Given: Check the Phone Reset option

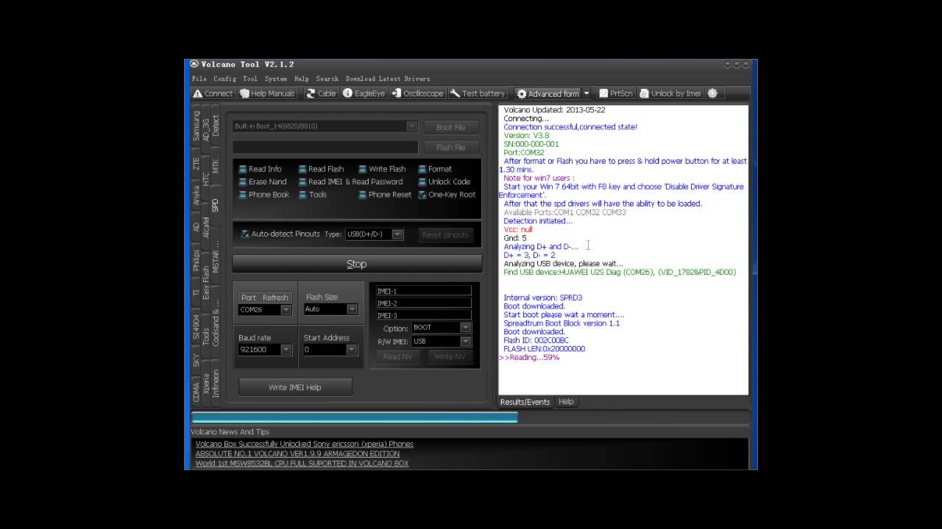Looking at the screenshot, I should (363, 195).
